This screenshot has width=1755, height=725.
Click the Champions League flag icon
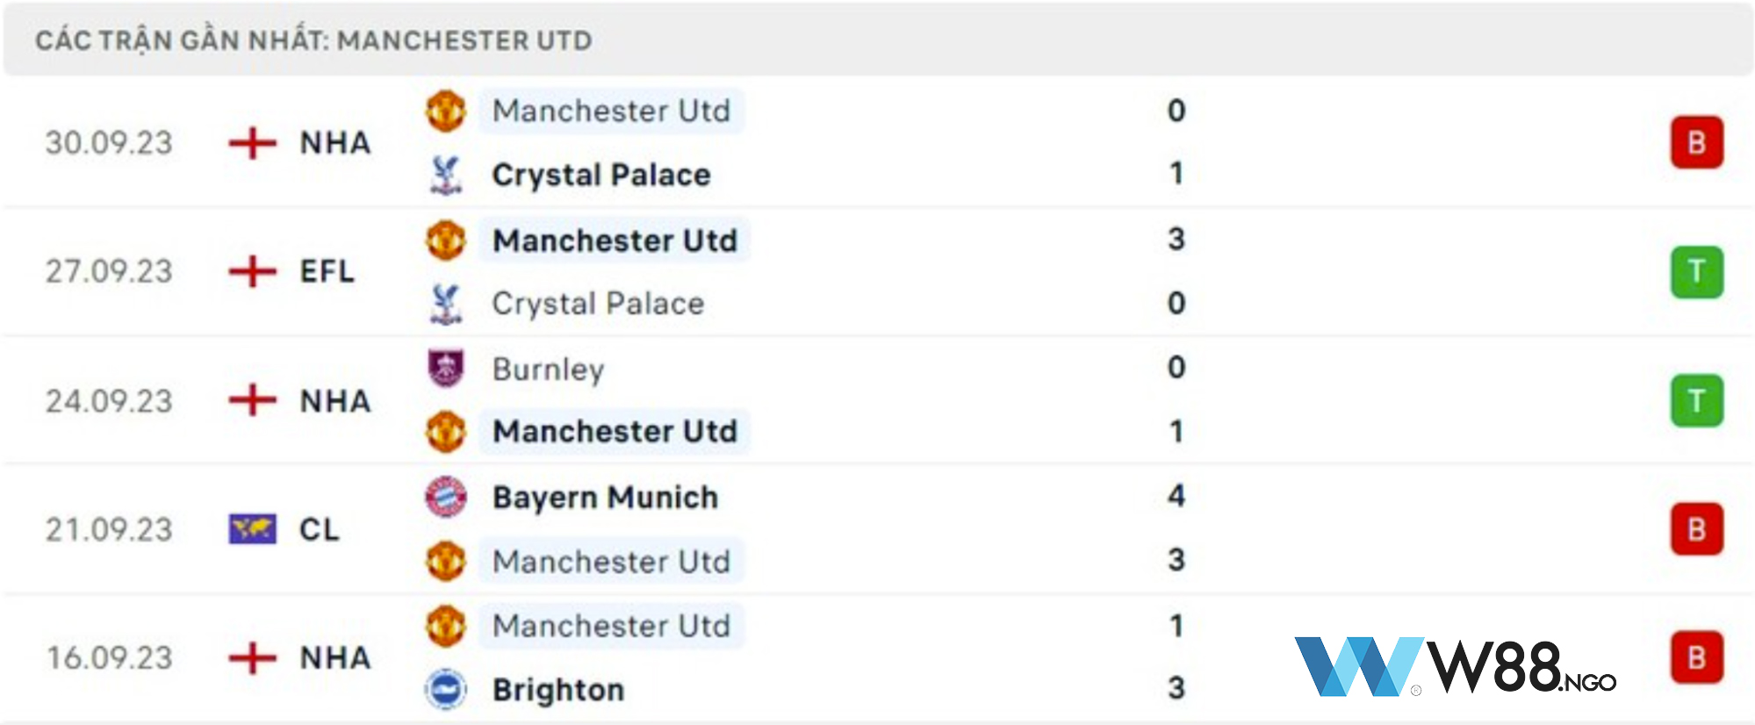[252, 529]
